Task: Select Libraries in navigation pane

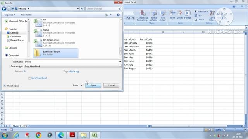Action: (x=11, y=48)
